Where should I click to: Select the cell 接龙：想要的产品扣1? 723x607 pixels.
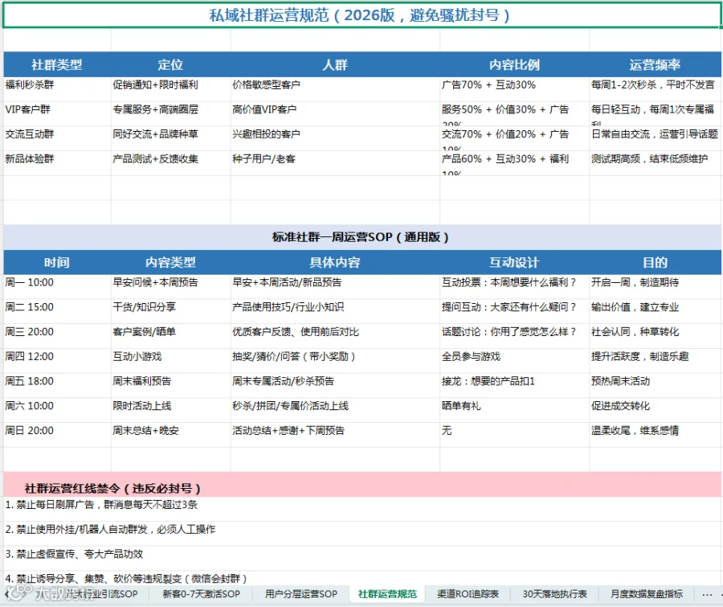515,385
